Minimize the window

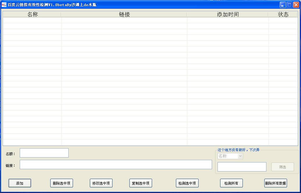(x=282, y=5)
